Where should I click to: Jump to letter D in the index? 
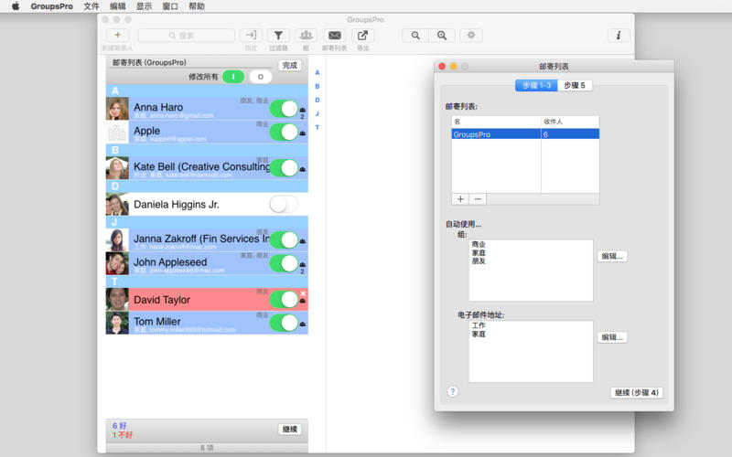pyautogui.click(x=317, y=100)
